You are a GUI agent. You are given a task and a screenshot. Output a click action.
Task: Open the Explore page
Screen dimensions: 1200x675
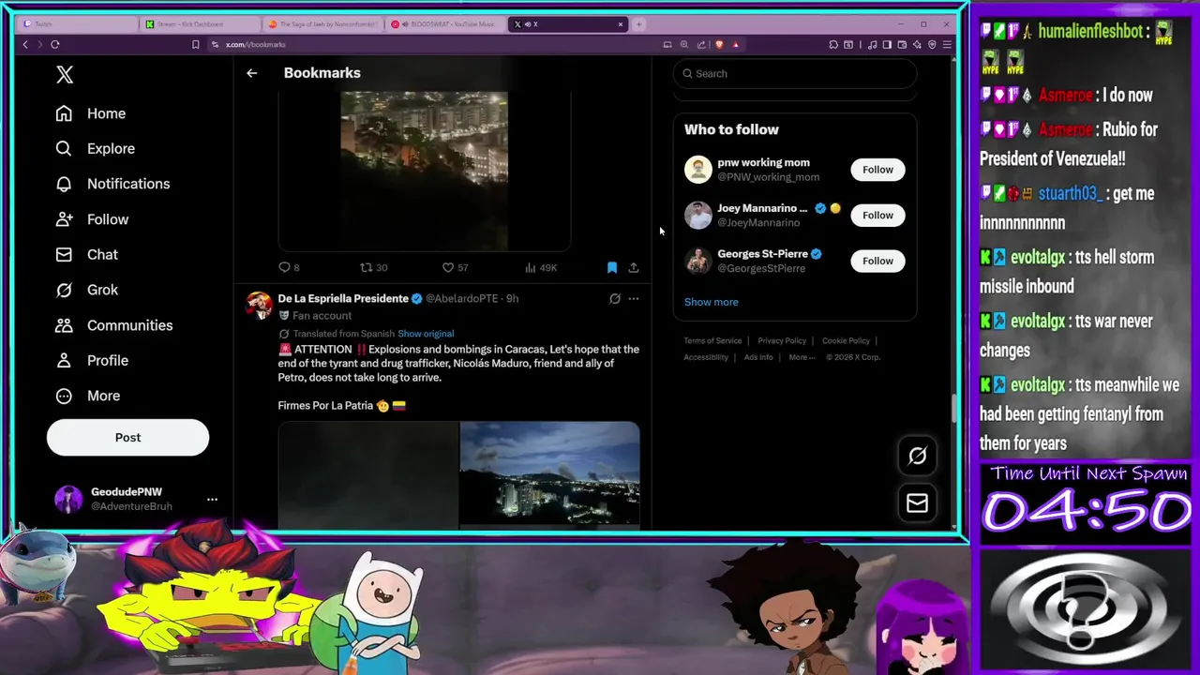95,148
